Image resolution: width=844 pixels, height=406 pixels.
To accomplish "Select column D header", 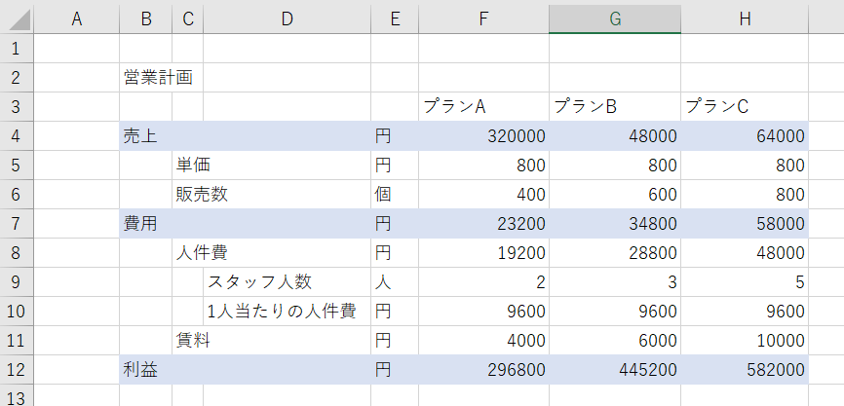I will [x=287, y=19].
